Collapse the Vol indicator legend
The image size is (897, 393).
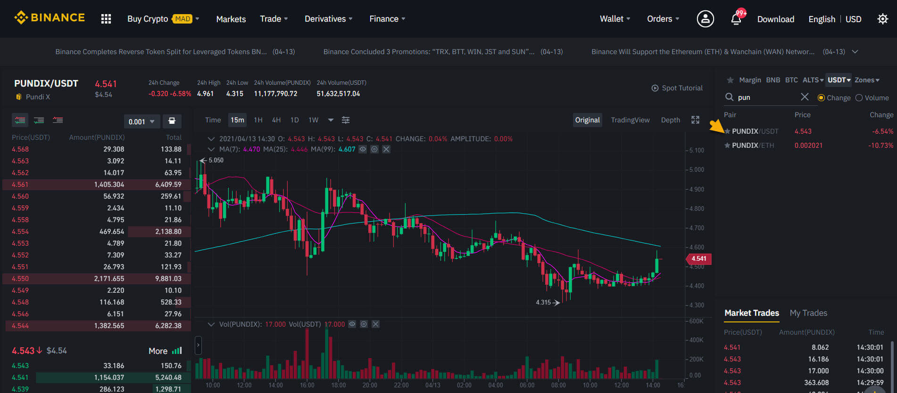point(211,324)
